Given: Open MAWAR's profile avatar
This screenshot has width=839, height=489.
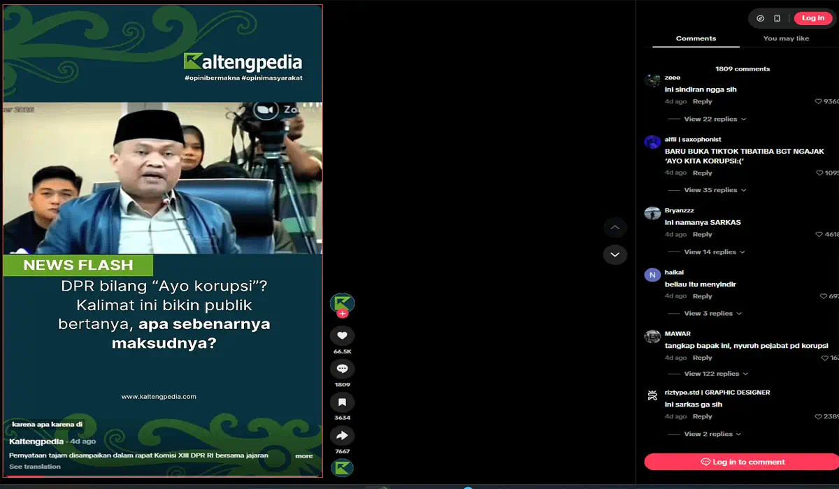Looking at the screenshot, I should 652,337.
